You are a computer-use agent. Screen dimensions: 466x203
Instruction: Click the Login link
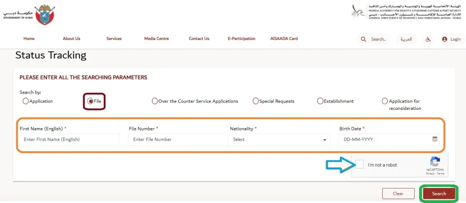(x=455, y=39)
